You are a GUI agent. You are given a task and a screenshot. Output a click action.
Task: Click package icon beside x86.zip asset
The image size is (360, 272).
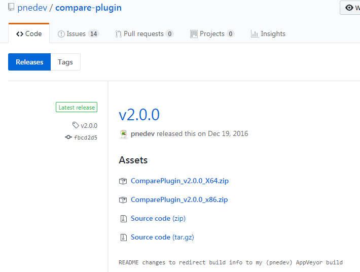point(123,200)
